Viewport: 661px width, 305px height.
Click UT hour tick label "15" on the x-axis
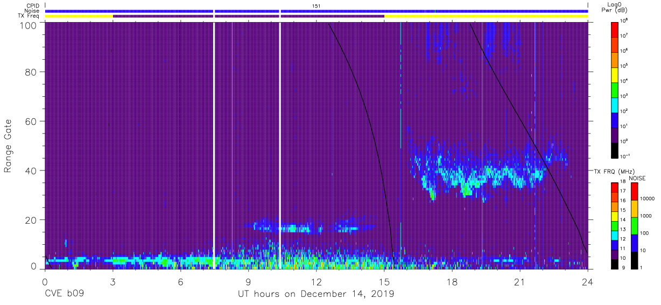[384, 282]
